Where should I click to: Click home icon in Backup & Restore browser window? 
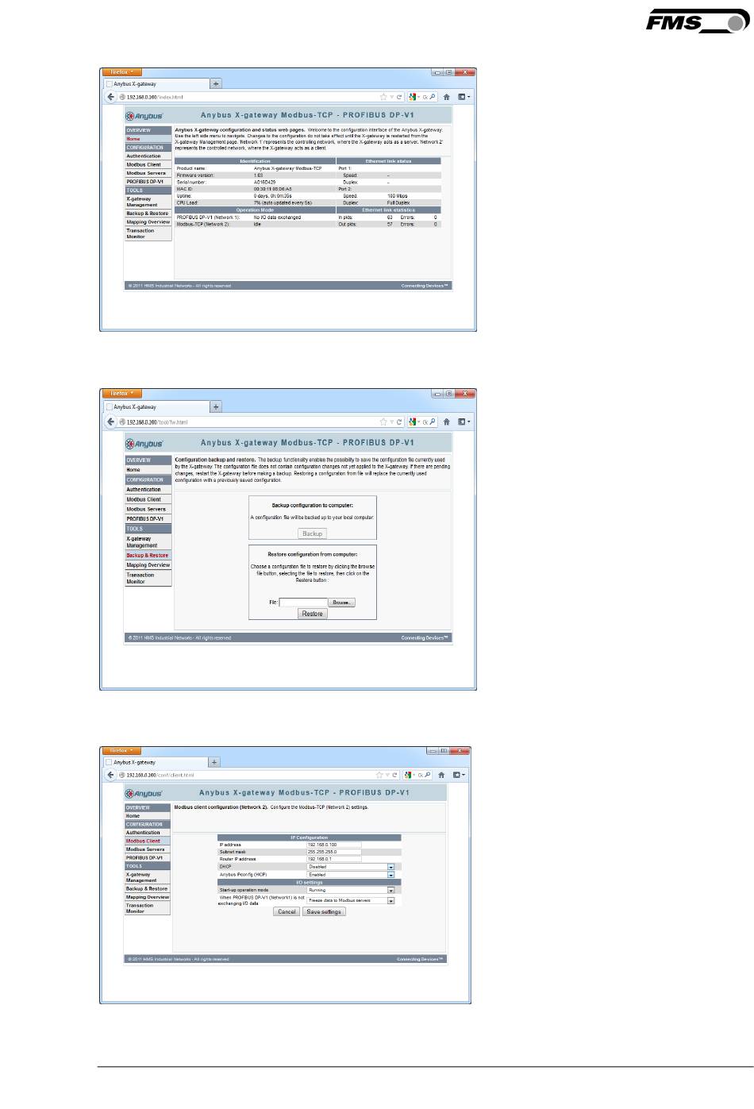coord(447,422)
